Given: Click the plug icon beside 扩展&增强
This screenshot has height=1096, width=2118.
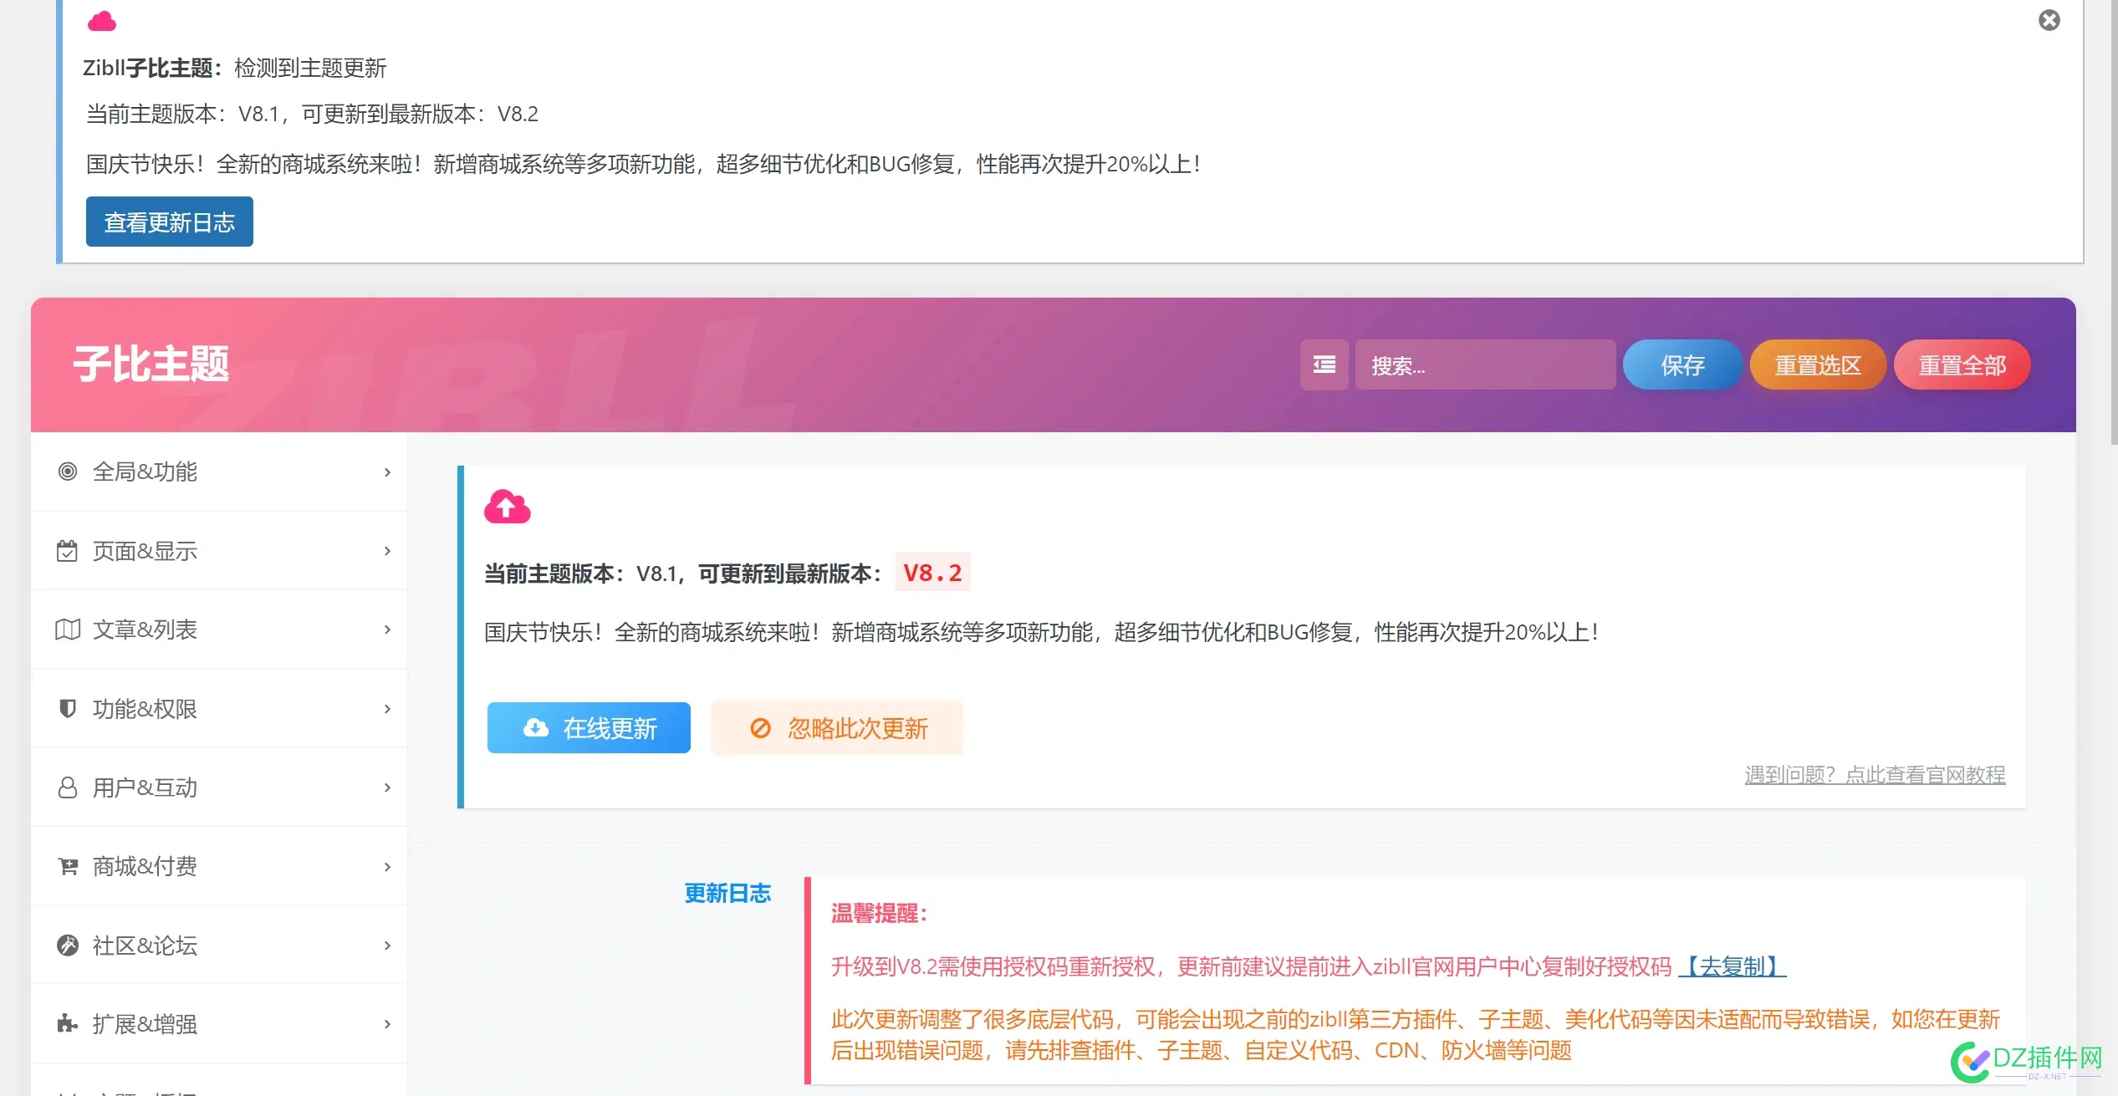Looking at the screenshot, I should pos(68,1023).
